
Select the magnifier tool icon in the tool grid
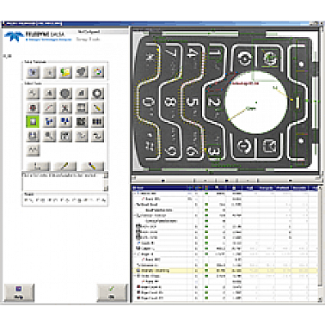coord(49,136)
